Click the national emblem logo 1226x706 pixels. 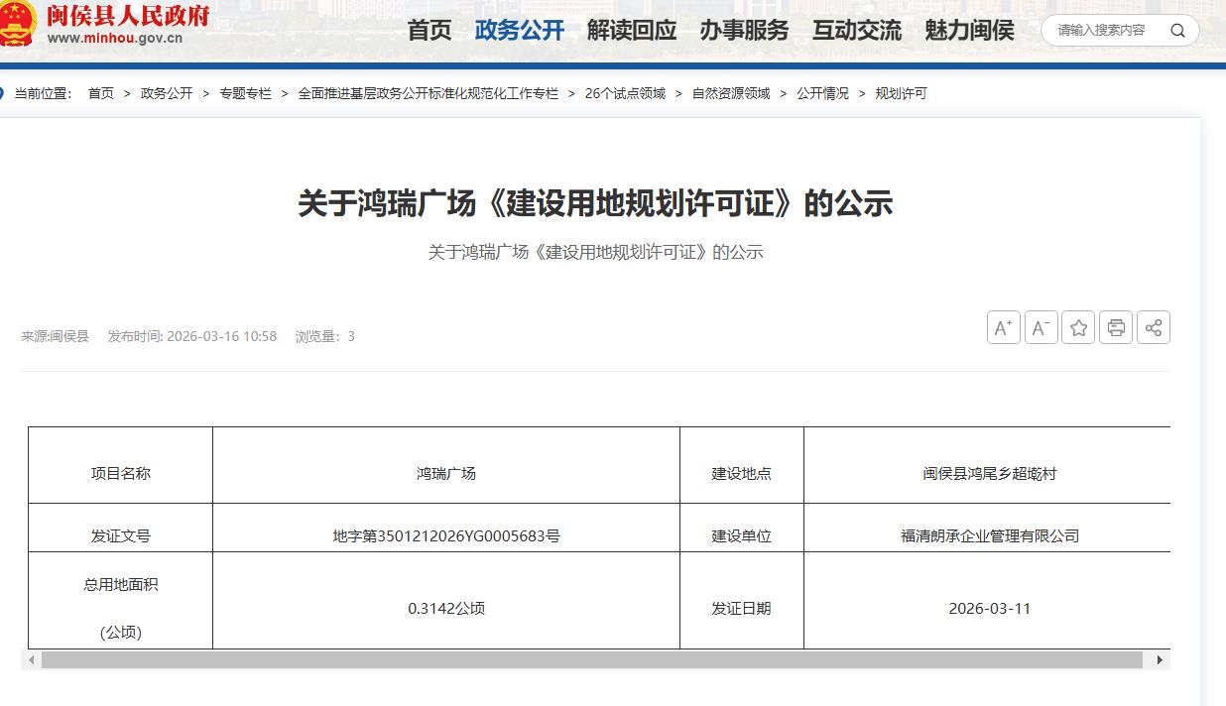tap(16, 24)
